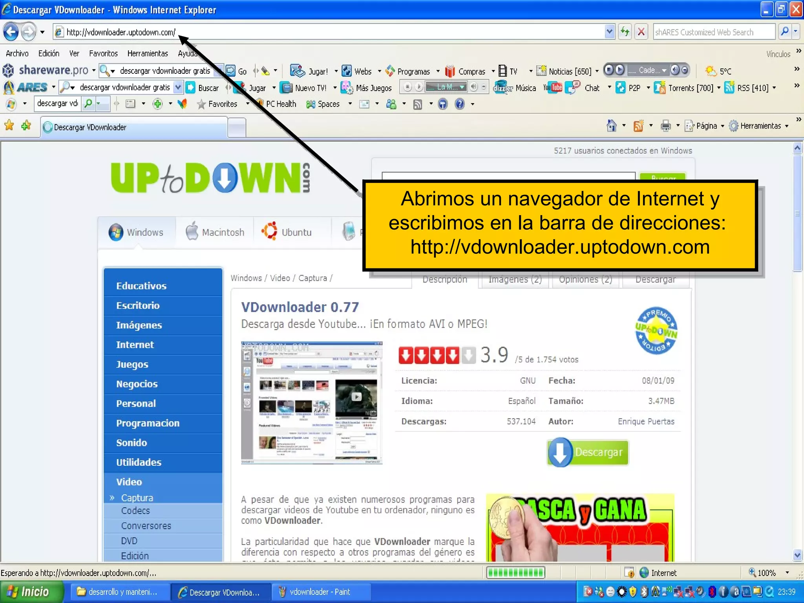Click the browser Forward arrow button

[x=28, y=32]
